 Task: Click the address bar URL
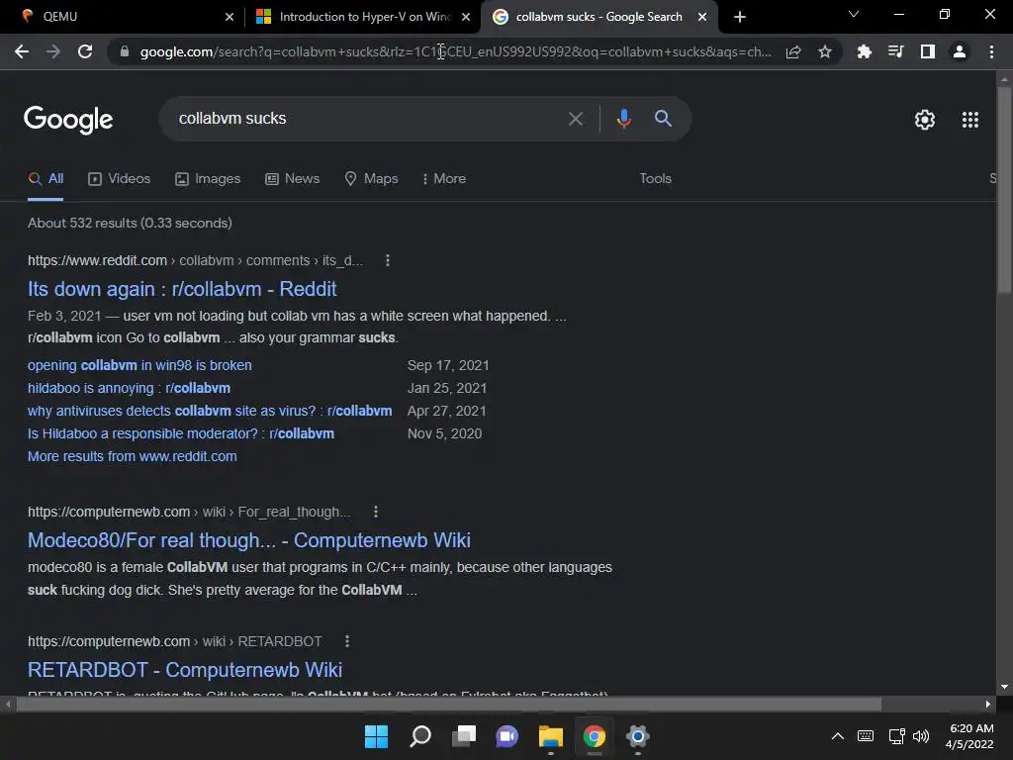(455, 51)
